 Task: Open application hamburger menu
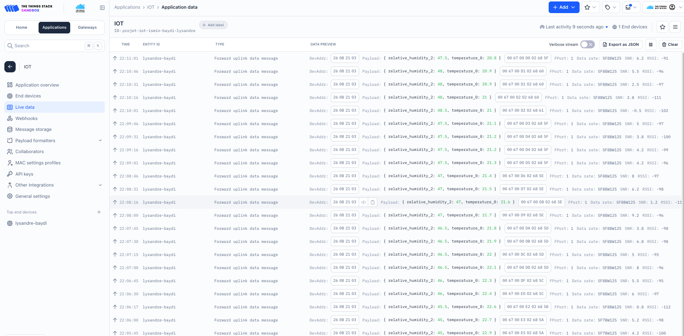click(x=675, y=27)
